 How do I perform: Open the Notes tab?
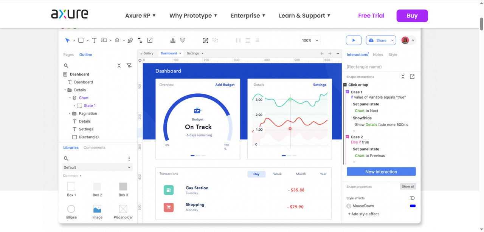(x=378, y=55)
